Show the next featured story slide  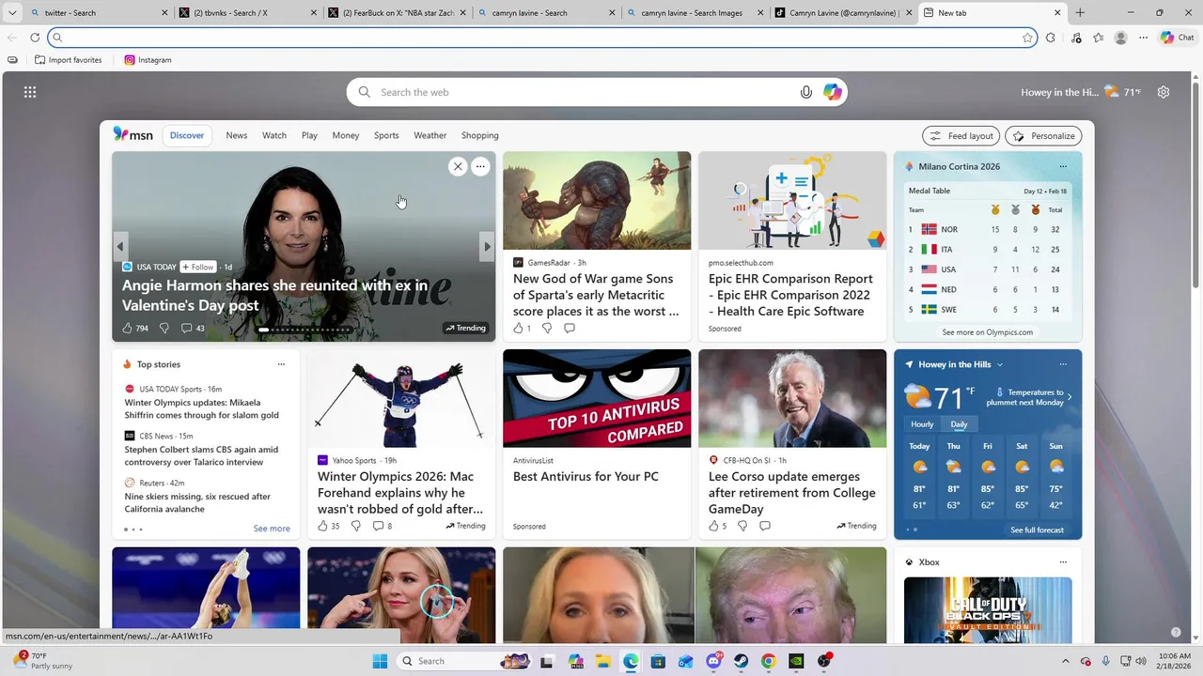487,247
